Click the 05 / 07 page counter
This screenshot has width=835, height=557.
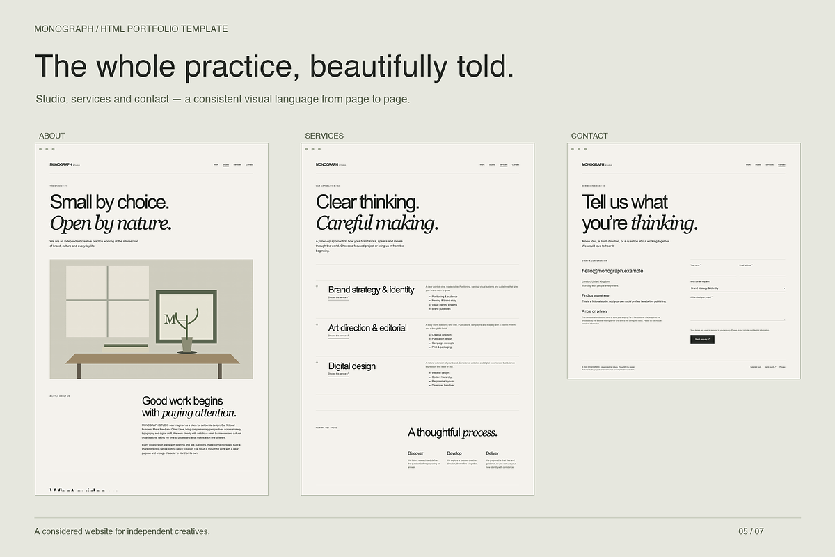point(751,531)
